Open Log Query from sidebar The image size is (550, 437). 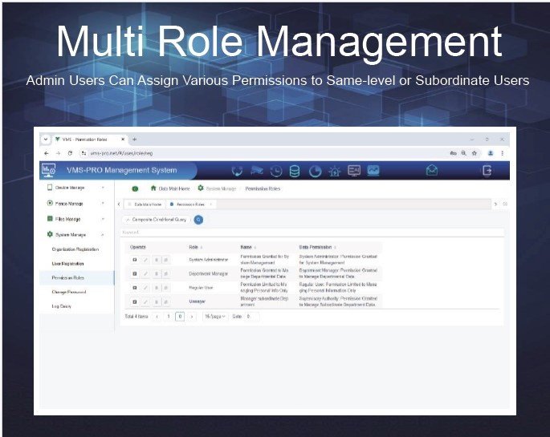(x=62, y=306)
